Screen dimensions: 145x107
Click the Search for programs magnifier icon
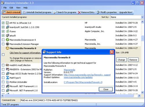coord(55,12)
